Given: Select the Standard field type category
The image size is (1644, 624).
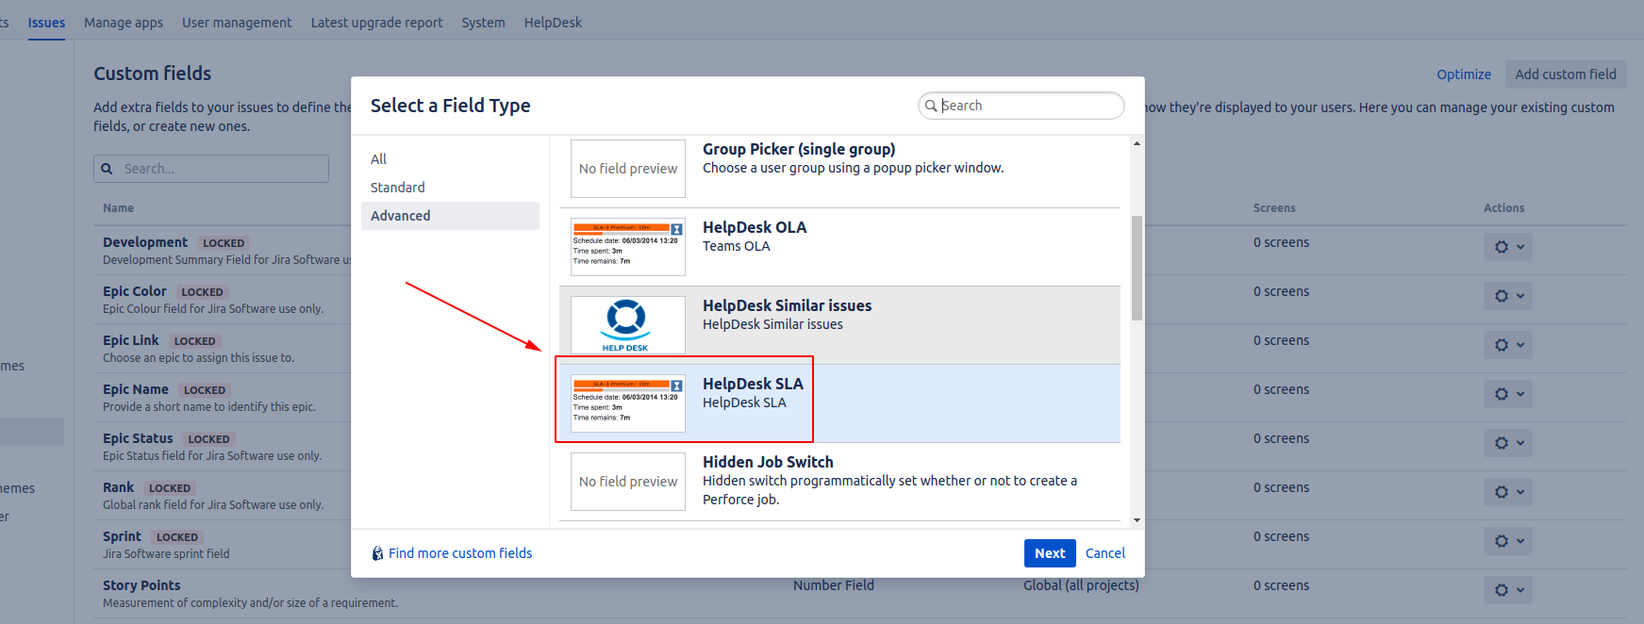Looking at the screenshot, I should click(x=450, y=188).
